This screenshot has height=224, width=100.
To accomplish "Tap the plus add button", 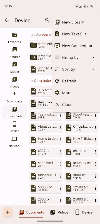I will (x=8, y=212).
